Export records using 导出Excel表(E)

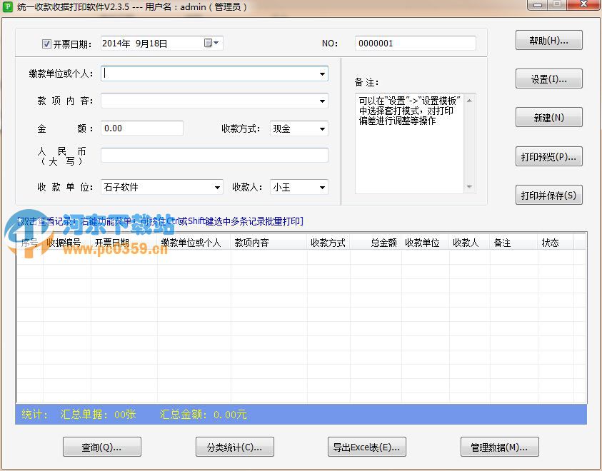[366, 447]
